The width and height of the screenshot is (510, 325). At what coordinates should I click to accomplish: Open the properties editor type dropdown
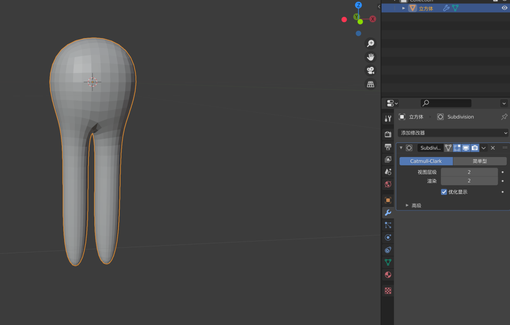tap(392, 103)
